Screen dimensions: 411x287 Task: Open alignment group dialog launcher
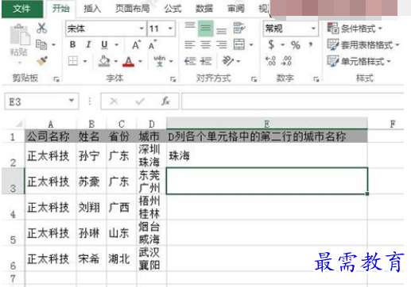(x=254, y=79)
